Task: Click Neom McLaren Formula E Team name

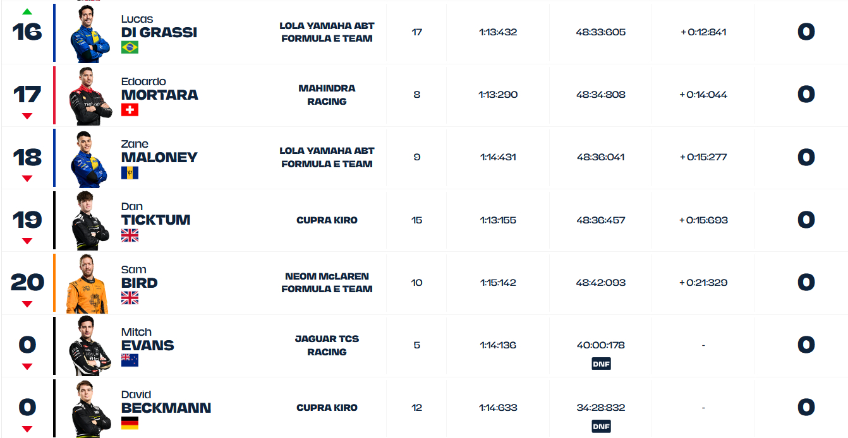Action: pos(327,283)
